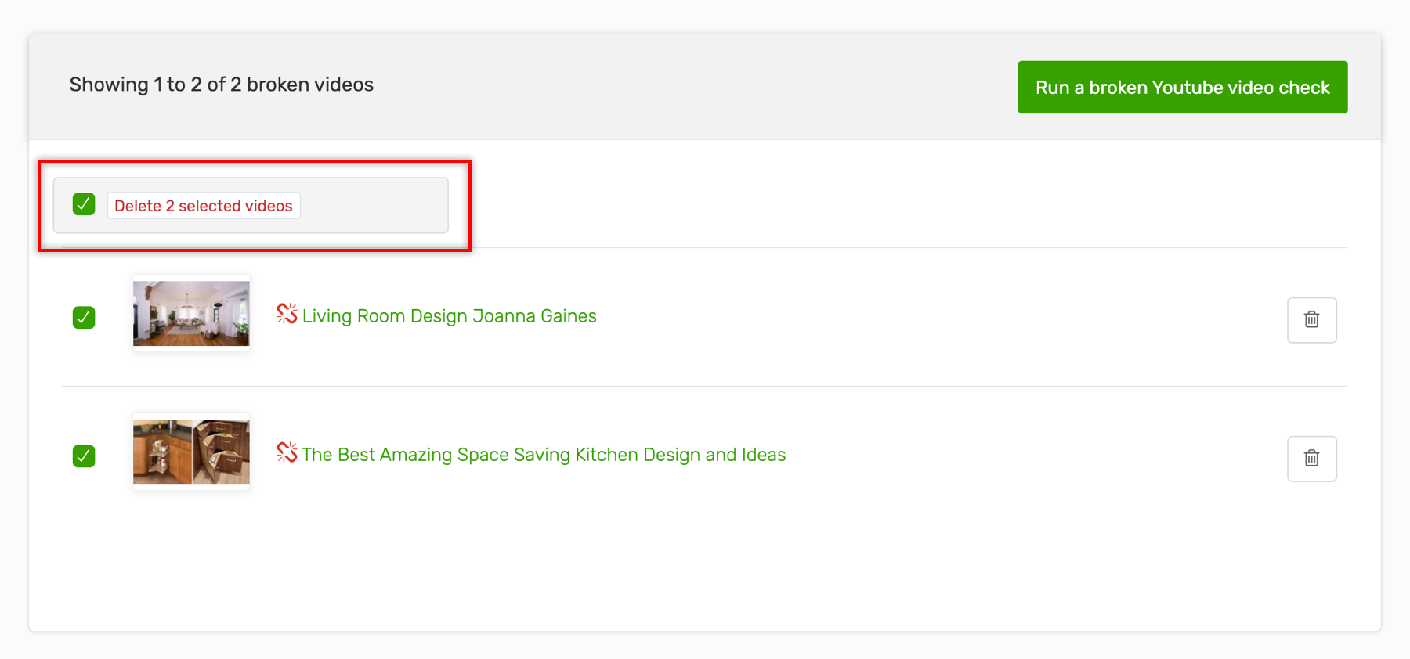The image size is (1410, 659).
Task: Open The Best Amazing Space Saving Kitchen link
Action: [544, 455]
